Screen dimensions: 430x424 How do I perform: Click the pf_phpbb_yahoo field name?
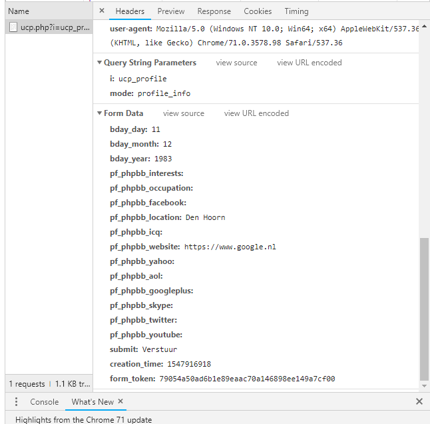(x=142, y=261)
